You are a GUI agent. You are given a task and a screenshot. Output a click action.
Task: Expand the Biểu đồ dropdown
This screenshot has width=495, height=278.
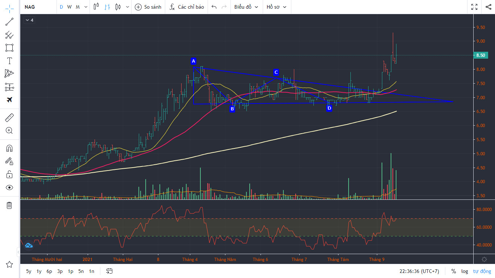click(x=246, y=7)
